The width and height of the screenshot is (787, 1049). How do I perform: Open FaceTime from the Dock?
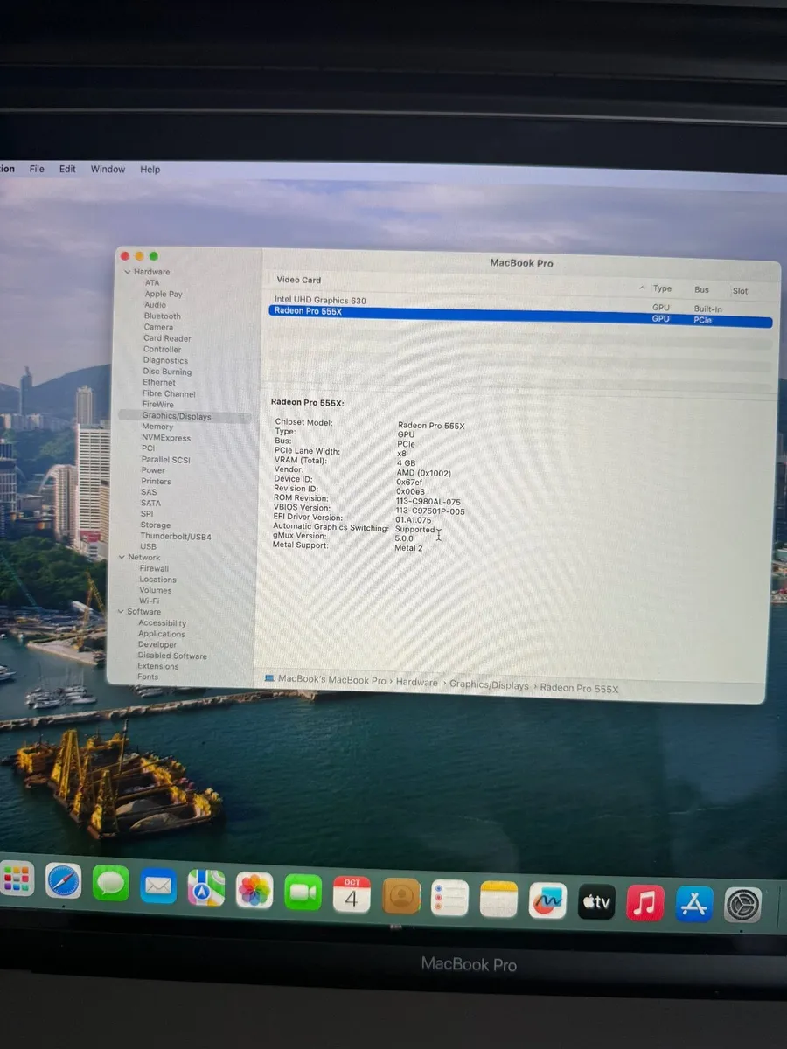[302, 892]
